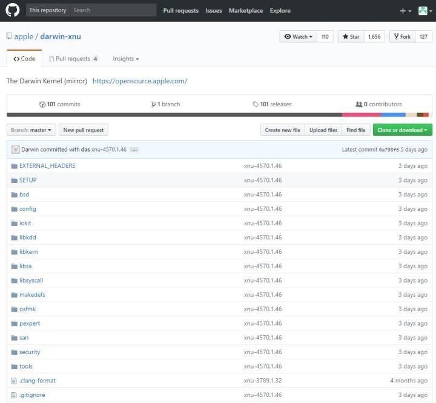Open Explore in top navigation
This screenshot has width=436, height=403.
tap(280, 10)
